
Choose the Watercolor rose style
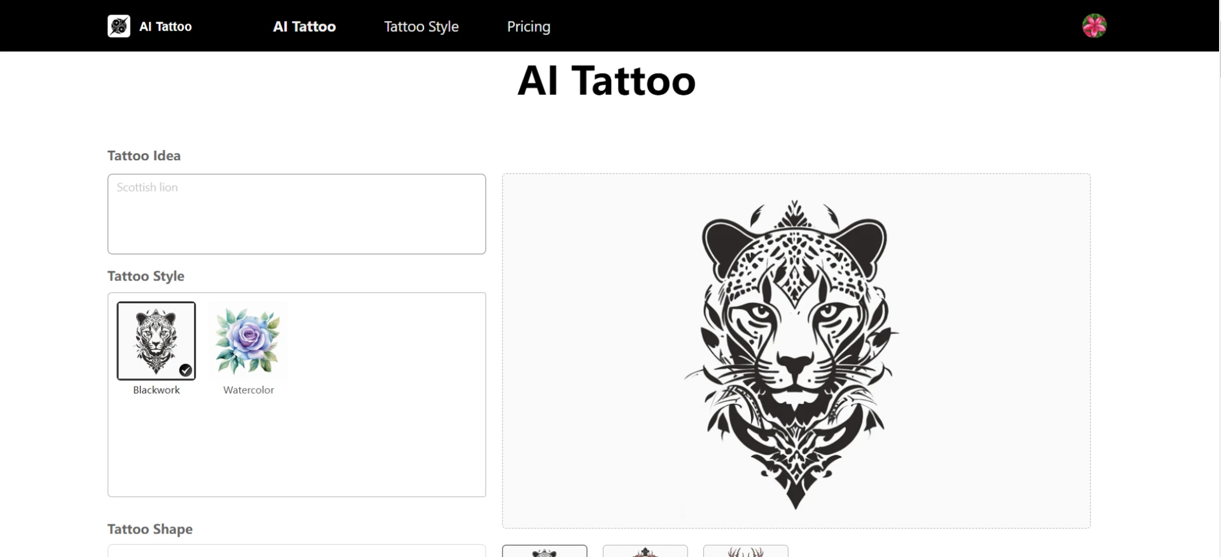point(248,340)
